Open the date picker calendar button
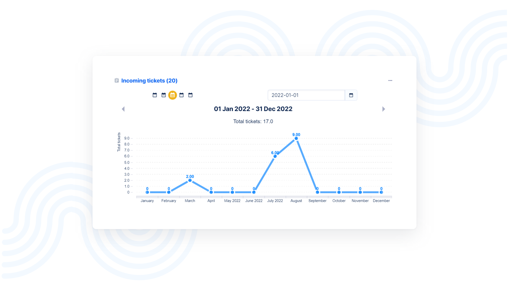 351,95
